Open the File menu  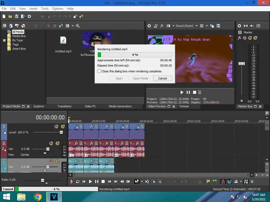pyautogui.click(x=4, y=9)
